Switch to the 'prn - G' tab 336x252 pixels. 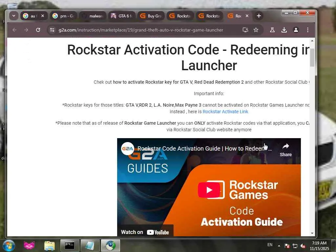(64, 16)
